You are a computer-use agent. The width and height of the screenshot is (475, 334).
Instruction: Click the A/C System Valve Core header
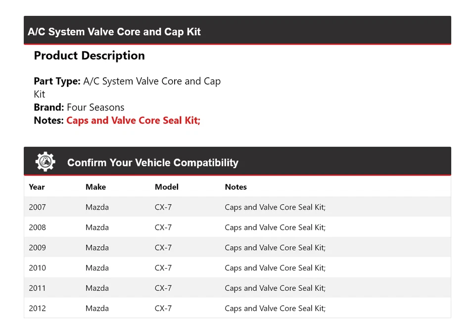(114, 32)
